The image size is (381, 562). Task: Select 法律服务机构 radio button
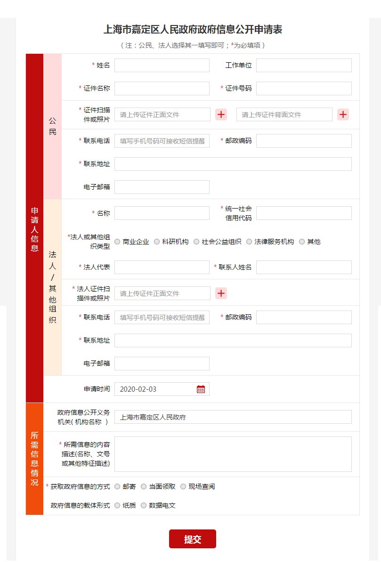point(249,242)
